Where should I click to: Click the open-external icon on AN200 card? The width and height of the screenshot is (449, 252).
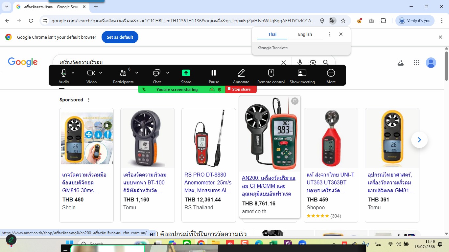295,101
